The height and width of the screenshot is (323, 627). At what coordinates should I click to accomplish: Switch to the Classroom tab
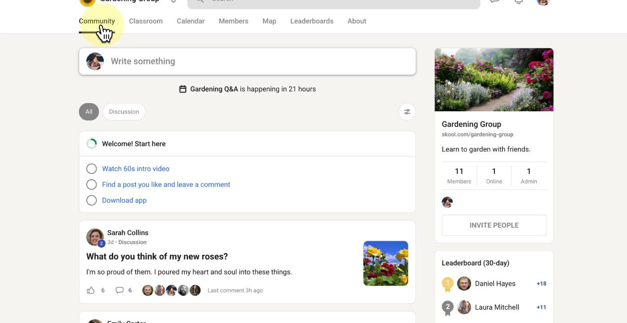pos(146,21)
